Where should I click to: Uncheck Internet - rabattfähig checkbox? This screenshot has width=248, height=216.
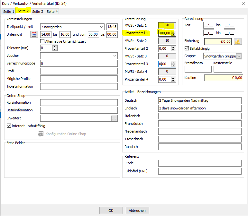point(9,126)
